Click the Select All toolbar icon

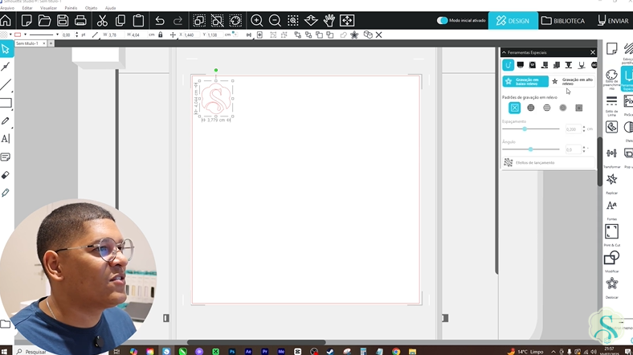tap(199, 20)
